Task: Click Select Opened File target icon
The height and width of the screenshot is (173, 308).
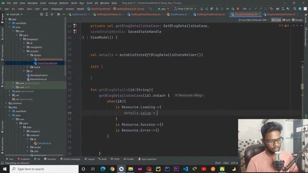Action: click(x=41, y=14)
